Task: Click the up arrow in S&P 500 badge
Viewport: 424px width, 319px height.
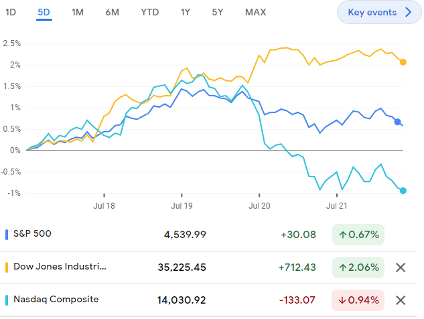Action: click(342, 235)
